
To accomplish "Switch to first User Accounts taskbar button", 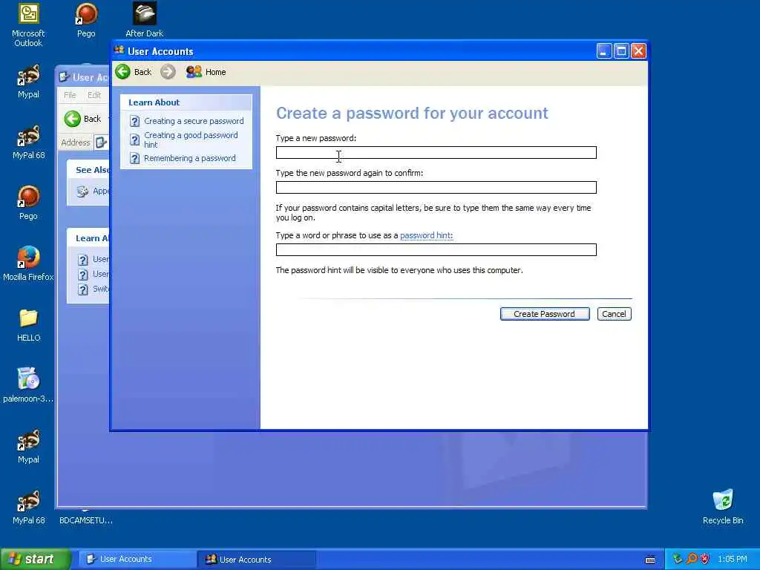I will click(137, 560).
